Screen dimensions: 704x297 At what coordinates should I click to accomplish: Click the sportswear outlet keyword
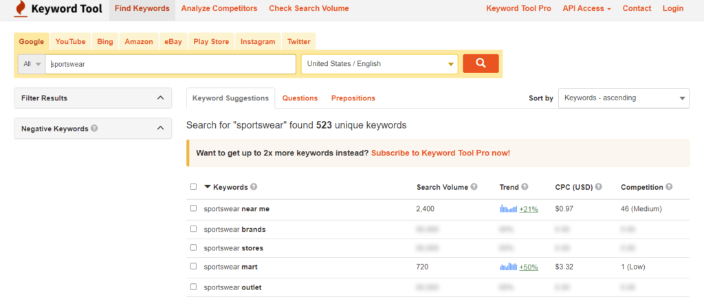point(232,287)
